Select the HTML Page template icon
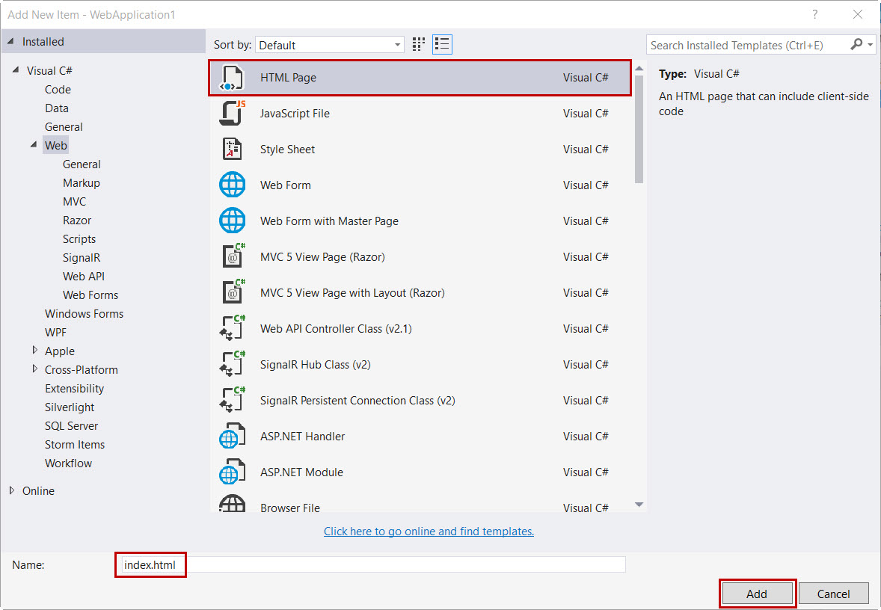The width and height of the screenshot is (881, 610). 232,78
